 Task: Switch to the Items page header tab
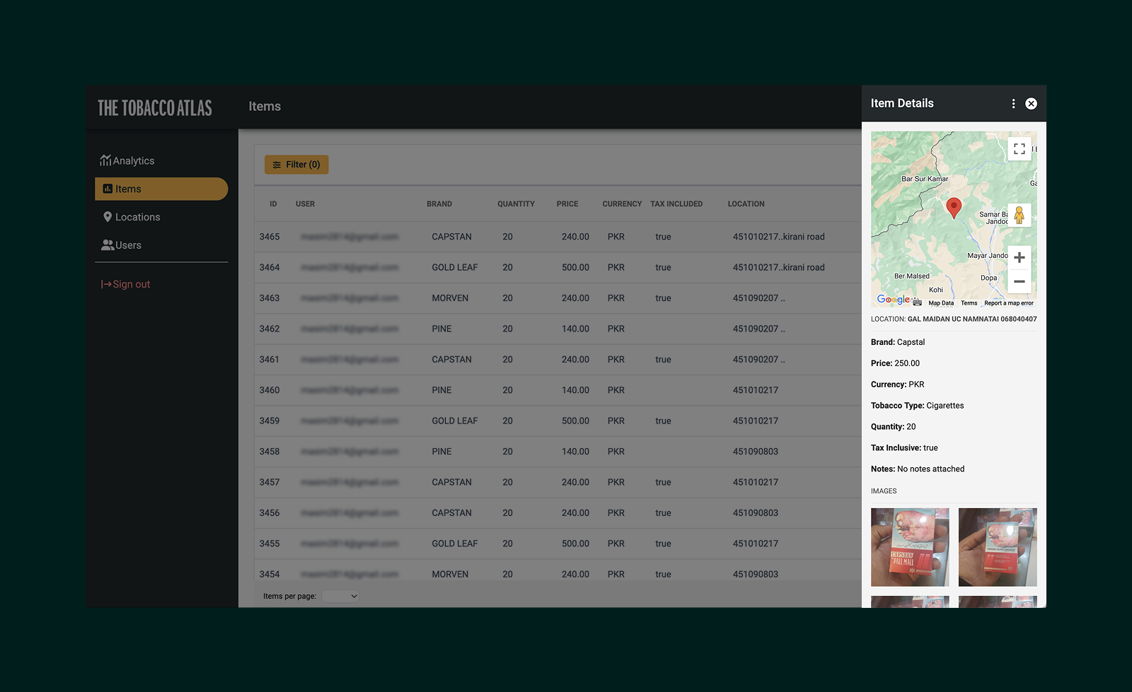click(x=265, y=106)
